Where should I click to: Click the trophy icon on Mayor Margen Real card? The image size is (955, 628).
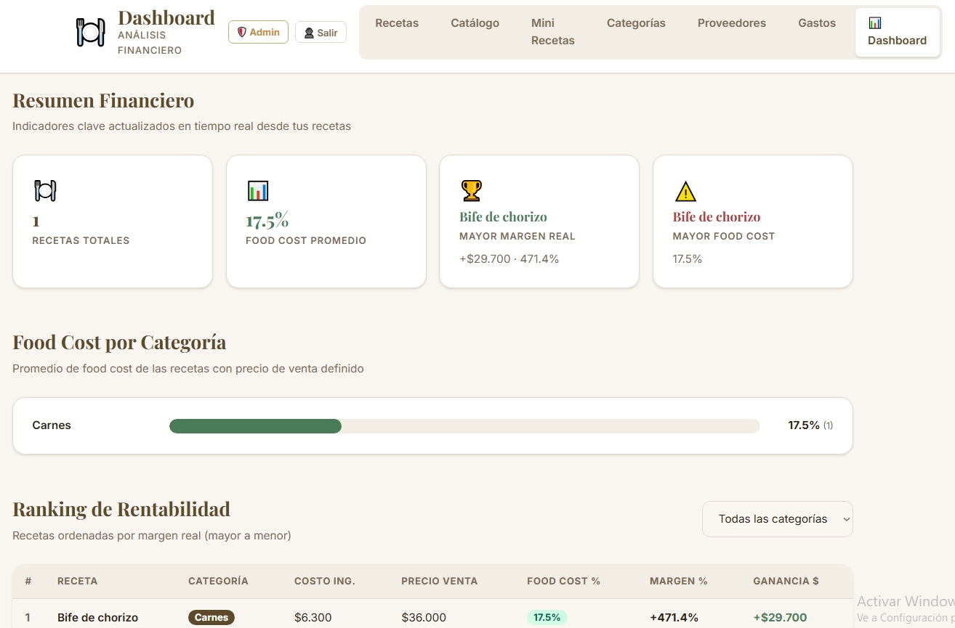click(470, 189)
